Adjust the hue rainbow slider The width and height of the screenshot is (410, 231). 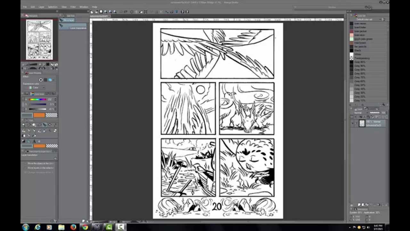(37, 99)
